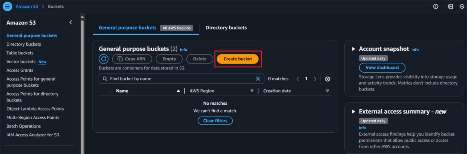Open Batch Operations in sidebar
Screen dimensions: 467x154
coord(24,126)
